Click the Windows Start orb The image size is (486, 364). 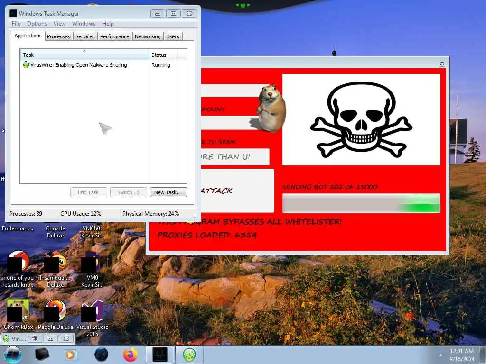tap(12, 355)
